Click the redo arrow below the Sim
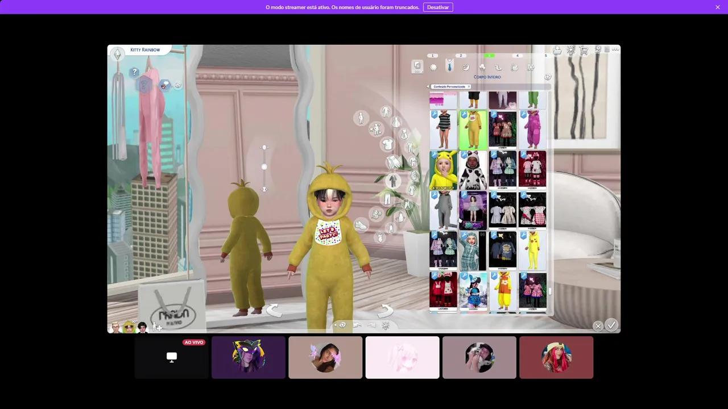 (371, 325)
